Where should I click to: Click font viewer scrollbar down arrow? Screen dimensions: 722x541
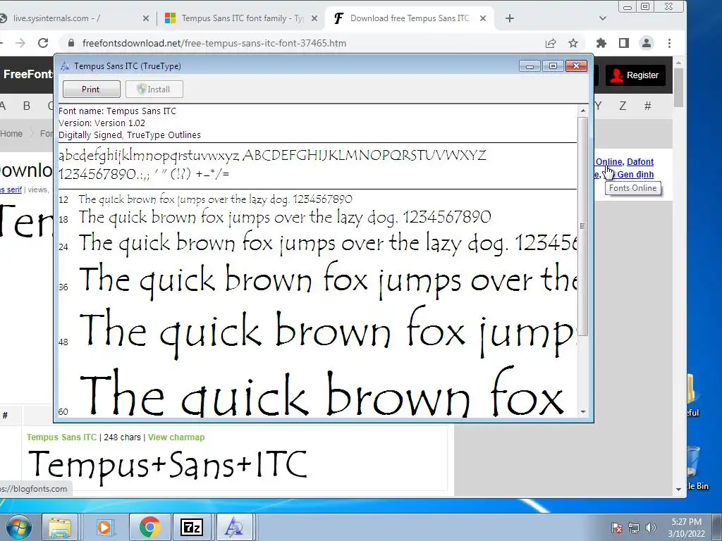(583, 411)
